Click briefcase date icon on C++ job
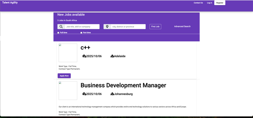The width and height of the screenshot is (253, 118). coord(84,56)
